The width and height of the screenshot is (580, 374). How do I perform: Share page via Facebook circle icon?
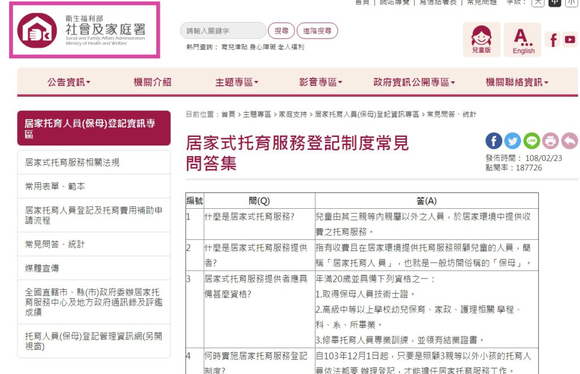tap(494, 141)
